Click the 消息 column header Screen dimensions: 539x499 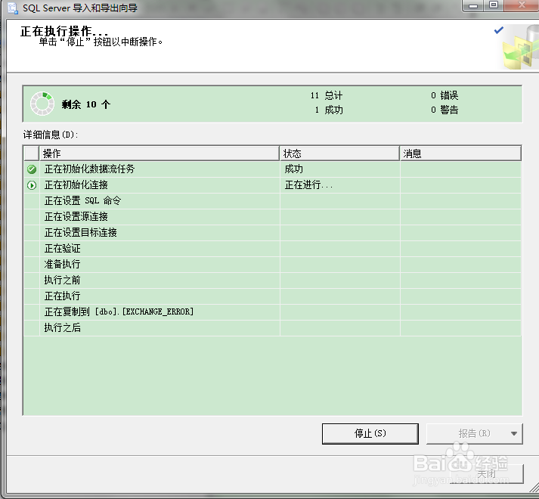tap(460, 153)
